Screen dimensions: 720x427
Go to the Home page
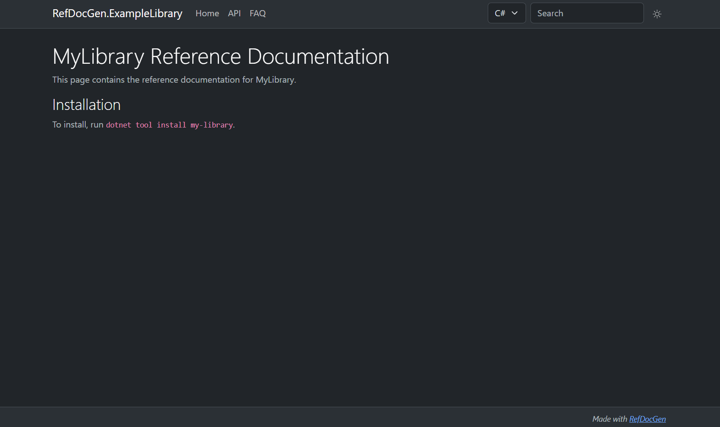pyautogui.click(x=207, y=13)
